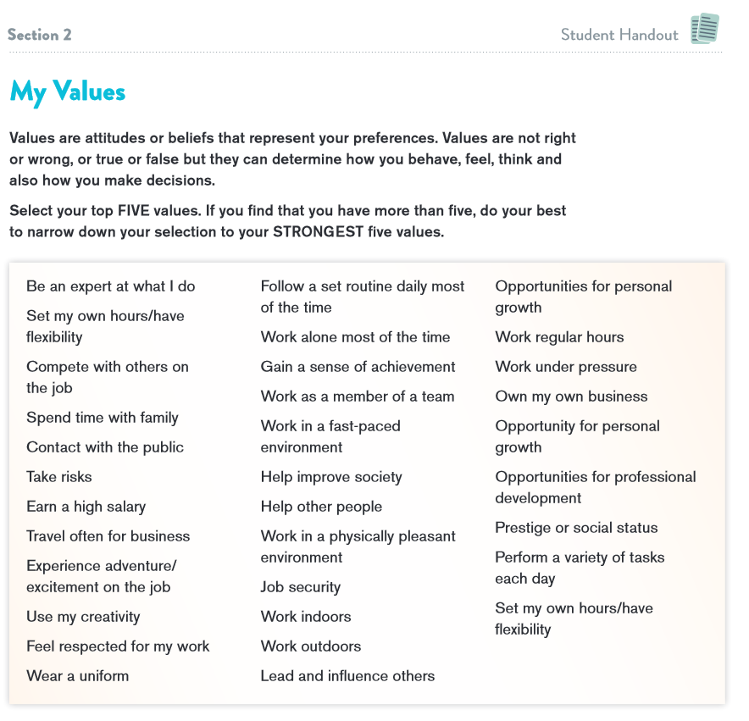Click the "Student Handout" header text
The width and height of the screenshot is (749, 721).
[619, 35]
